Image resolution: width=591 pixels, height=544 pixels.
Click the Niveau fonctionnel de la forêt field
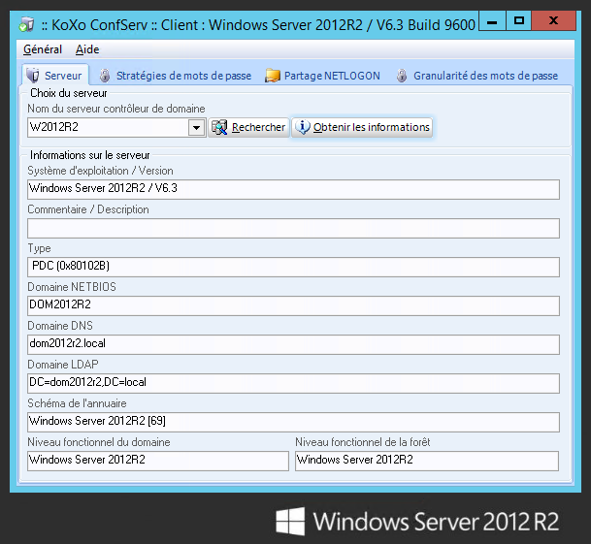coord(427,462)
